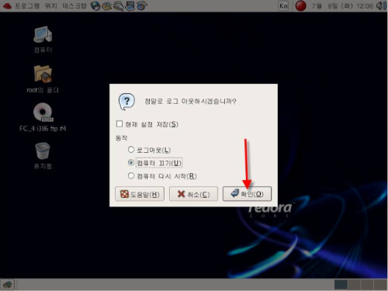Screen dimensions: 388x291
Task: Launch the web browser globe icon
Action: tap(95, 5)
